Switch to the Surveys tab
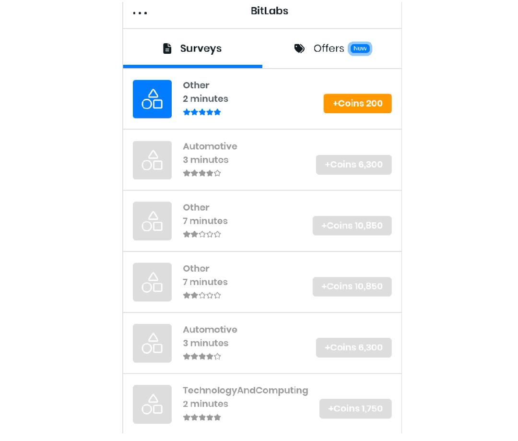The height and width of the screenshot is (441, 518). pyautogui.click(x=193, y=48)
